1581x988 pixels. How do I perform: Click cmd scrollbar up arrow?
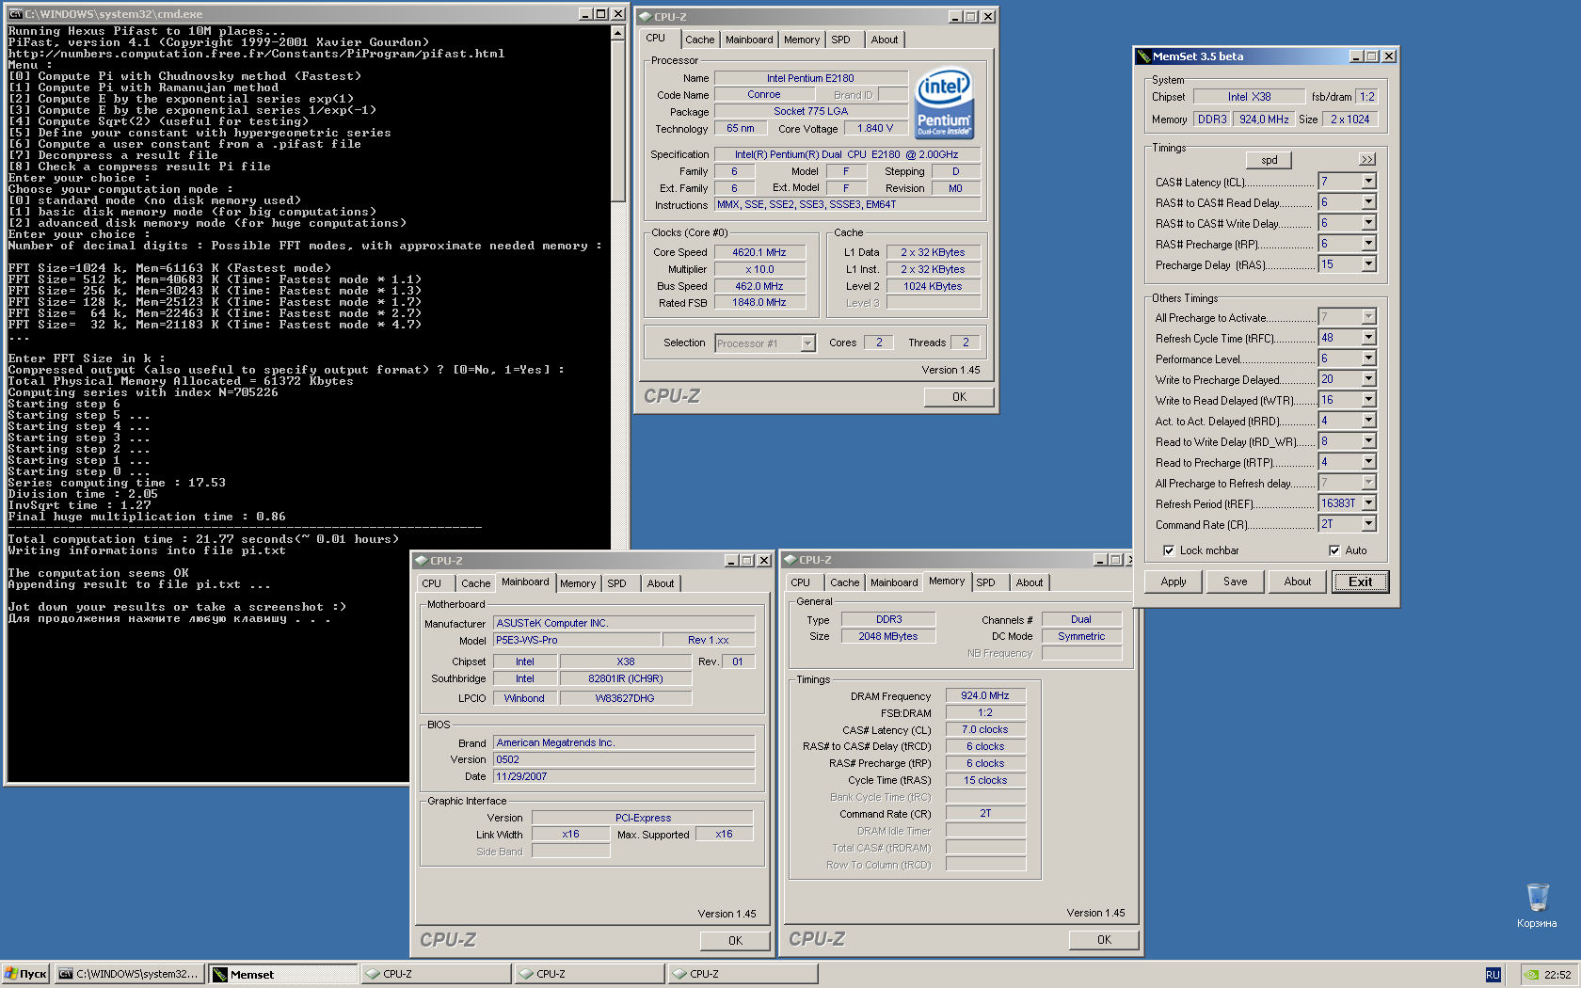coord(617,33)
